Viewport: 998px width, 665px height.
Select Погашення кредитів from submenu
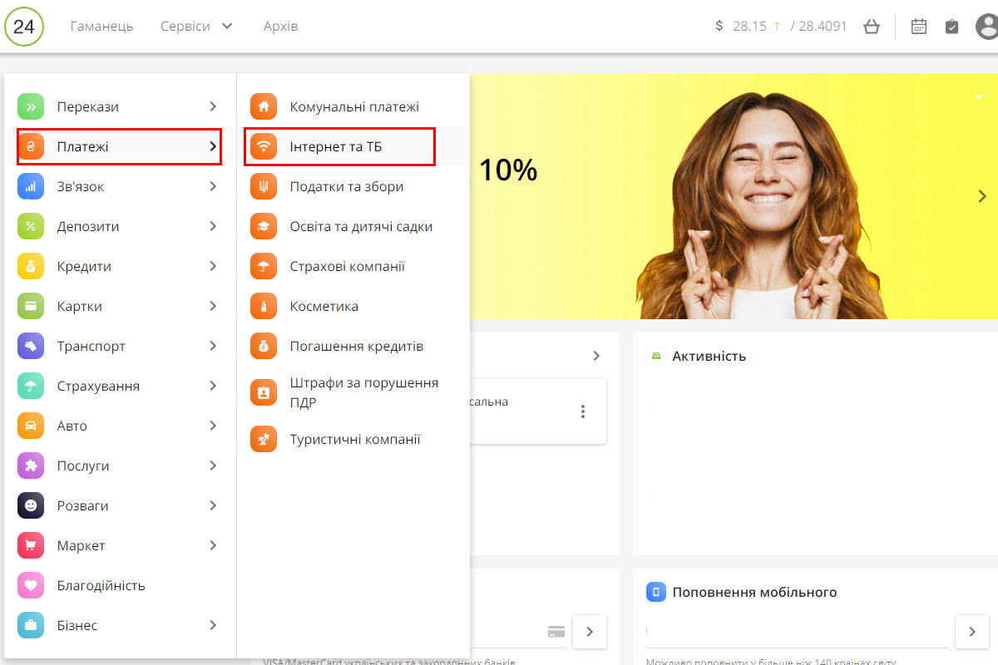[356, 346]
